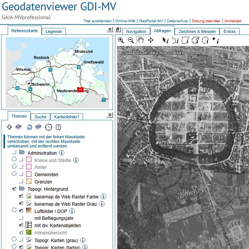Open the Abfragen tab
Screen dimensions: 249x249
162,31
